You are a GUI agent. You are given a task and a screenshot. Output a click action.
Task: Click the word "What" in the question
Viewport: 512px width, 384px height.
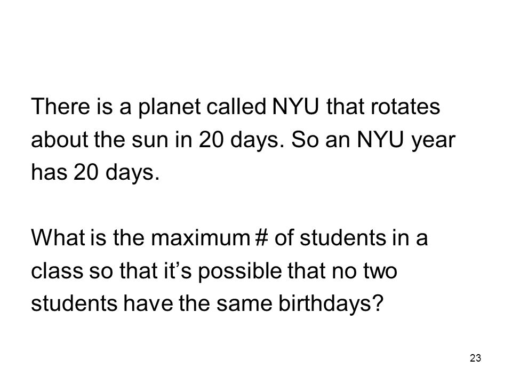[x=59, y=237]
